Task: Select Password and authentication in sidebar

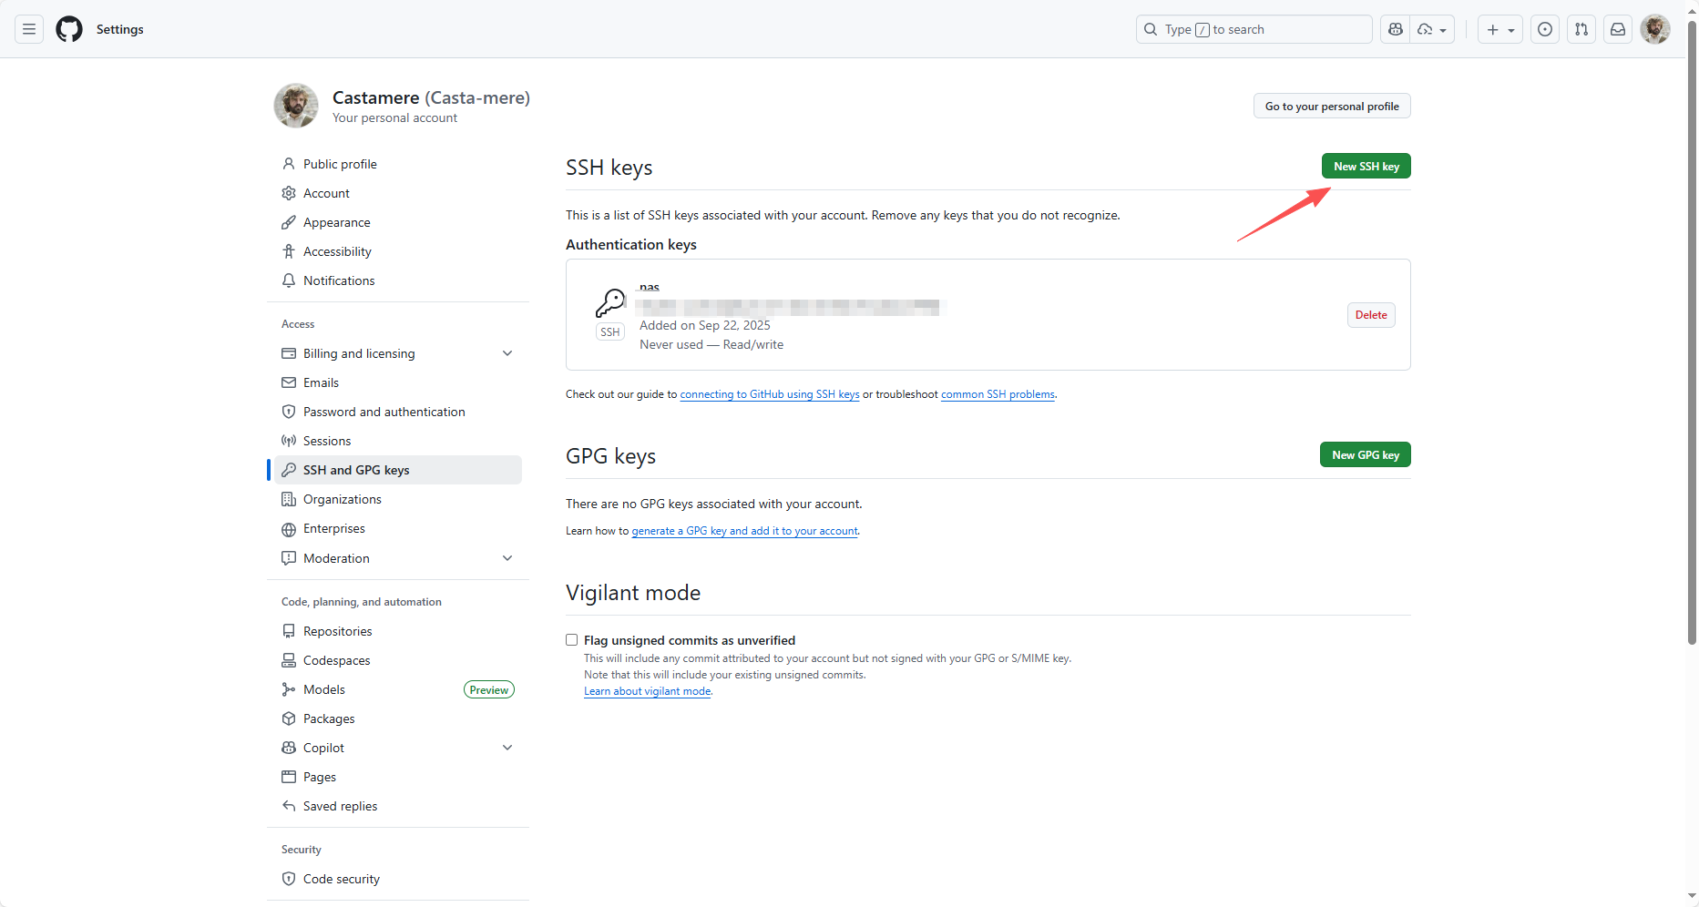Action: point(383,412)
